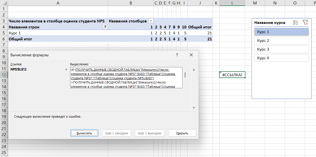Click the help question mark in the dialog
This screenshot has height=157, width=316.
177,55
